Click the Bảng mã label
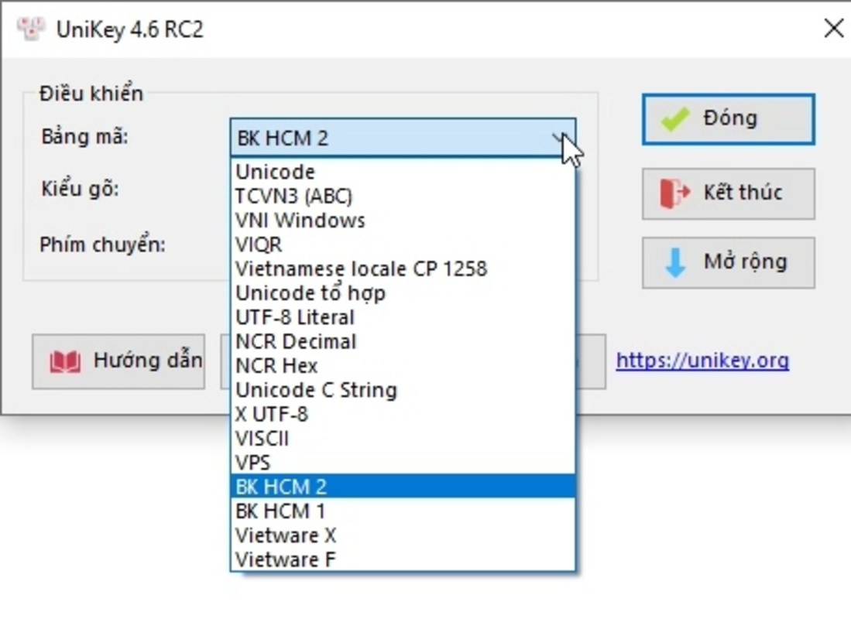The image size is (851, 619). (84, 136)
